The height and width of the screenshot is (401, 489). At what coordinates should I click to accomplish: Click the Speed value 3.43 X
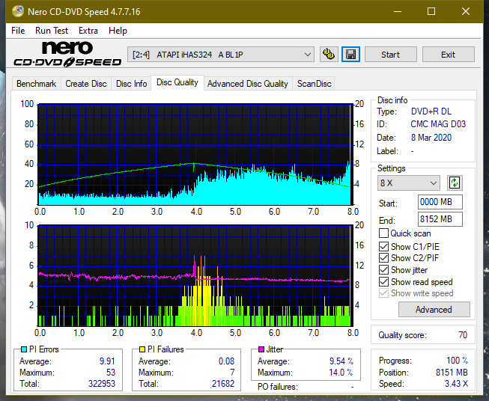(456, 384)
